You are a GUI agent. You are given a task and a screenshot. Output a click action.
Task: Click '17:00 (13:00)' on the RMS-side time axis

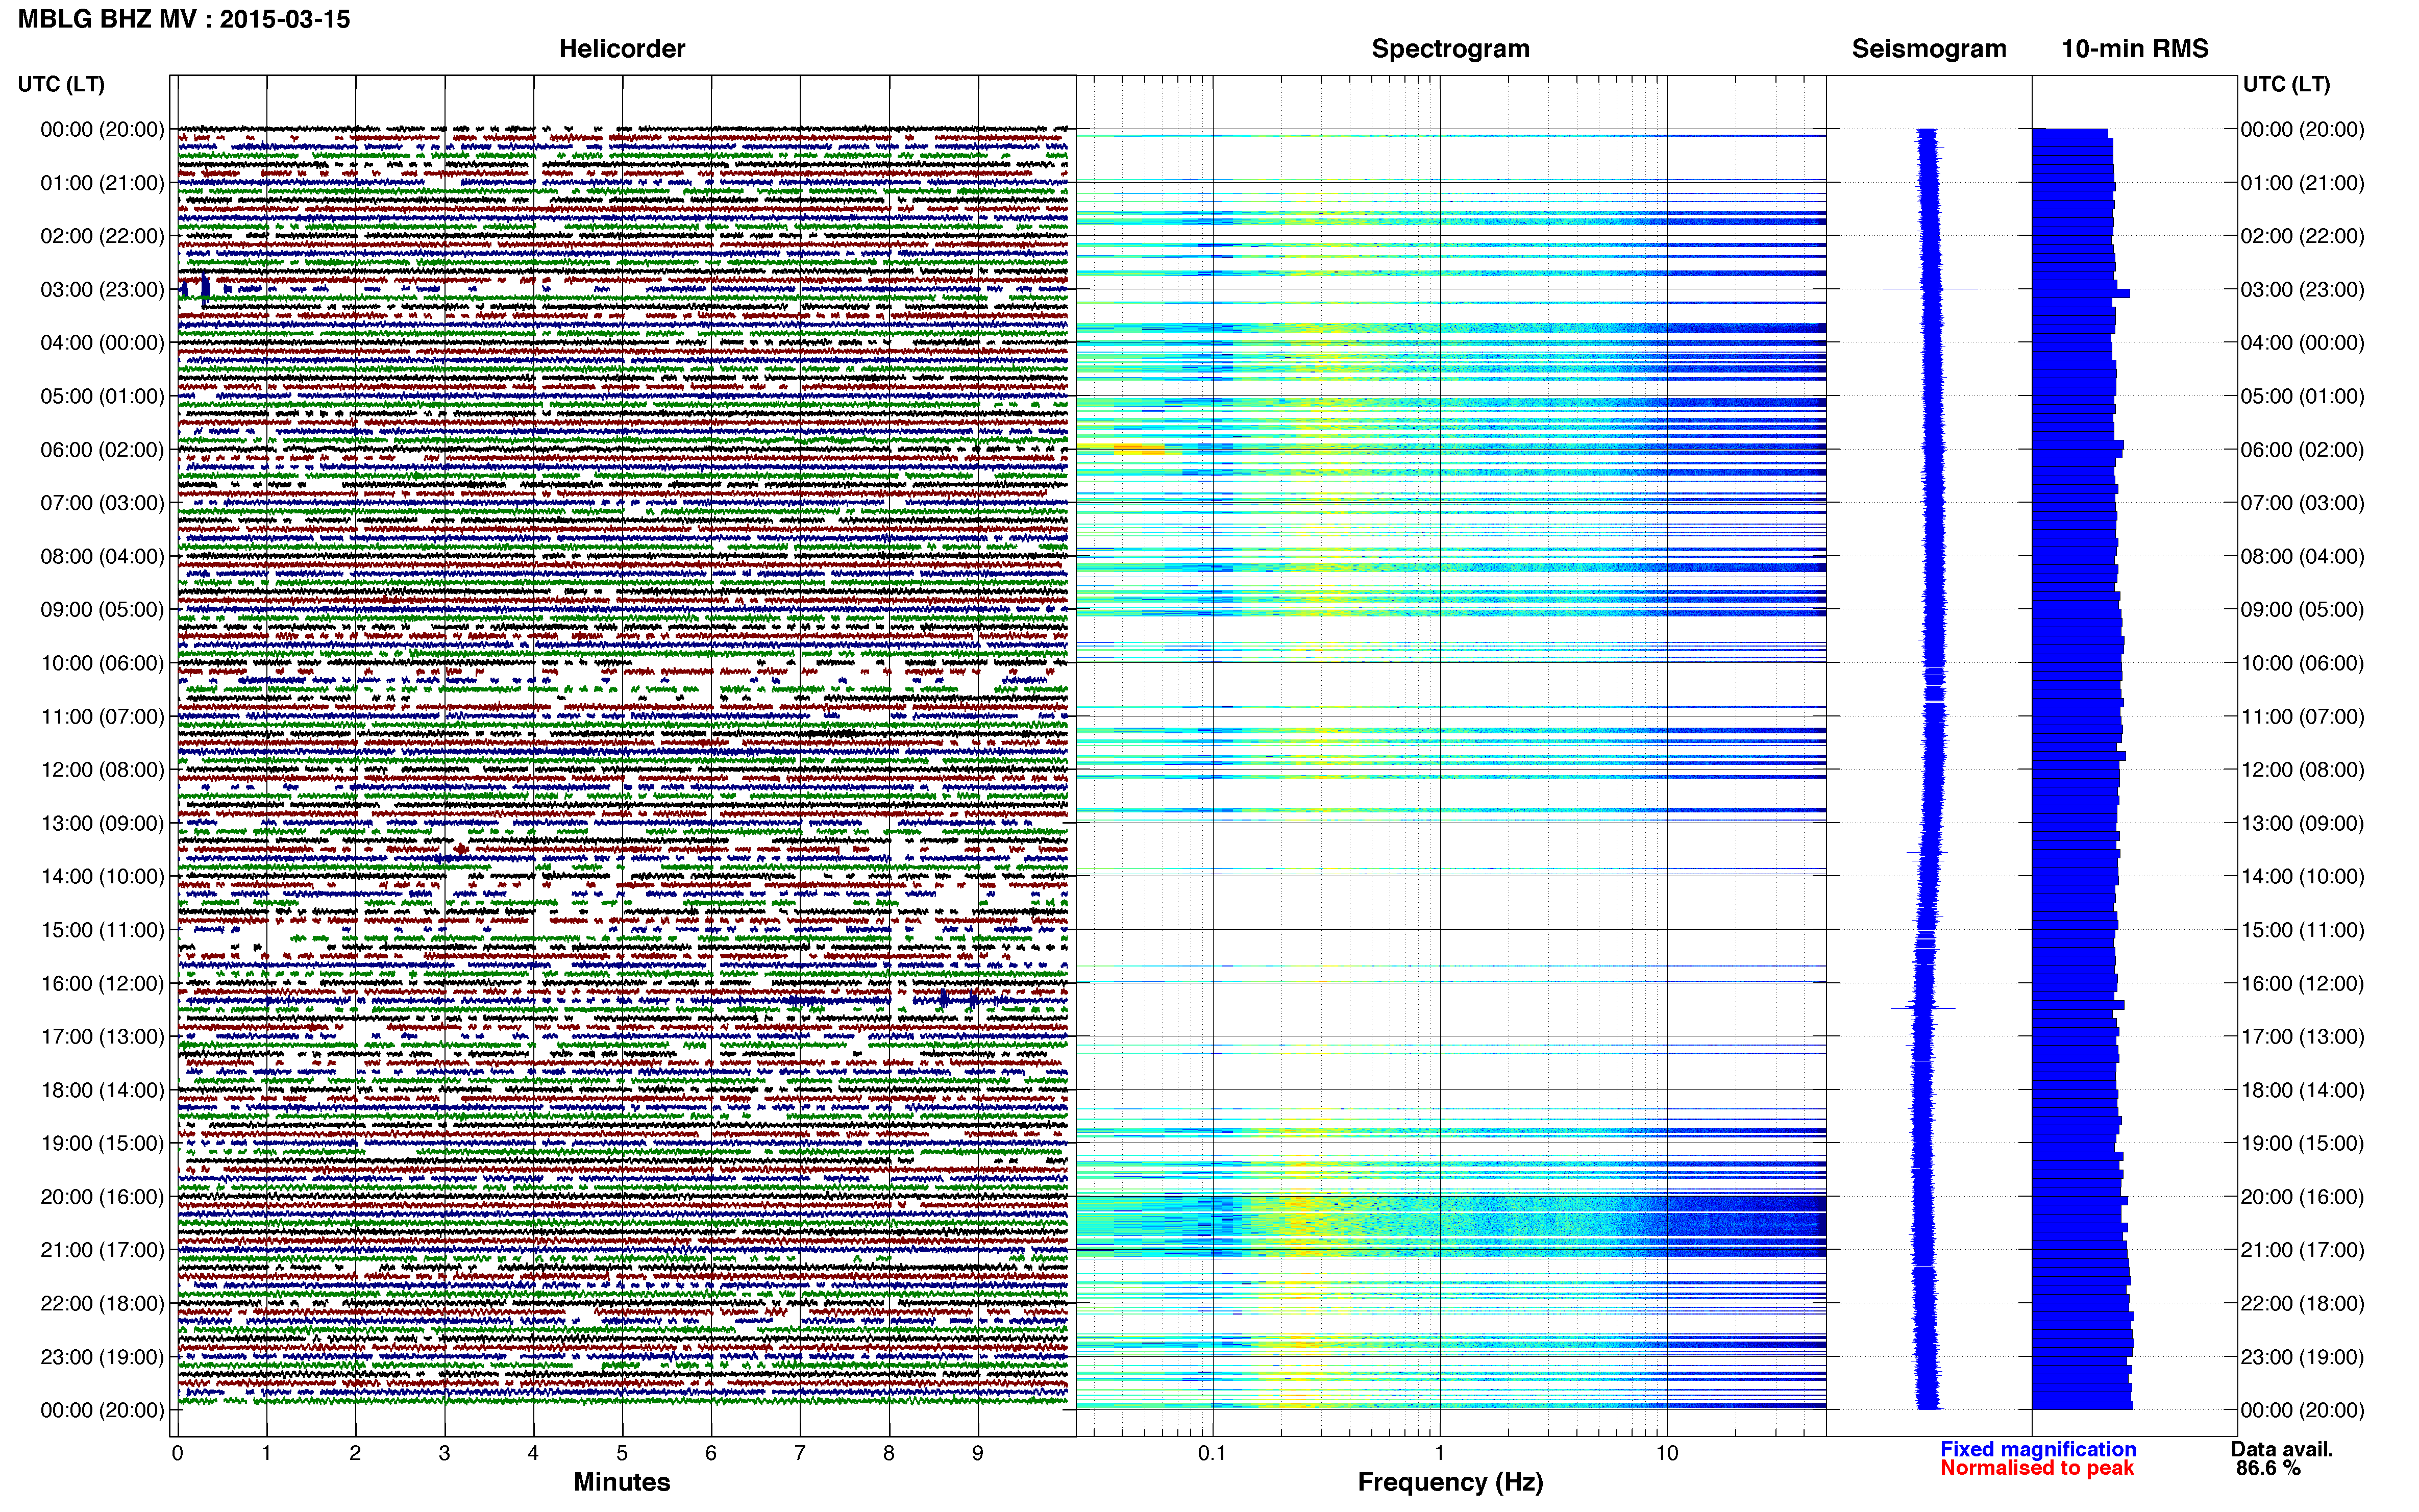point(2302,1037)
